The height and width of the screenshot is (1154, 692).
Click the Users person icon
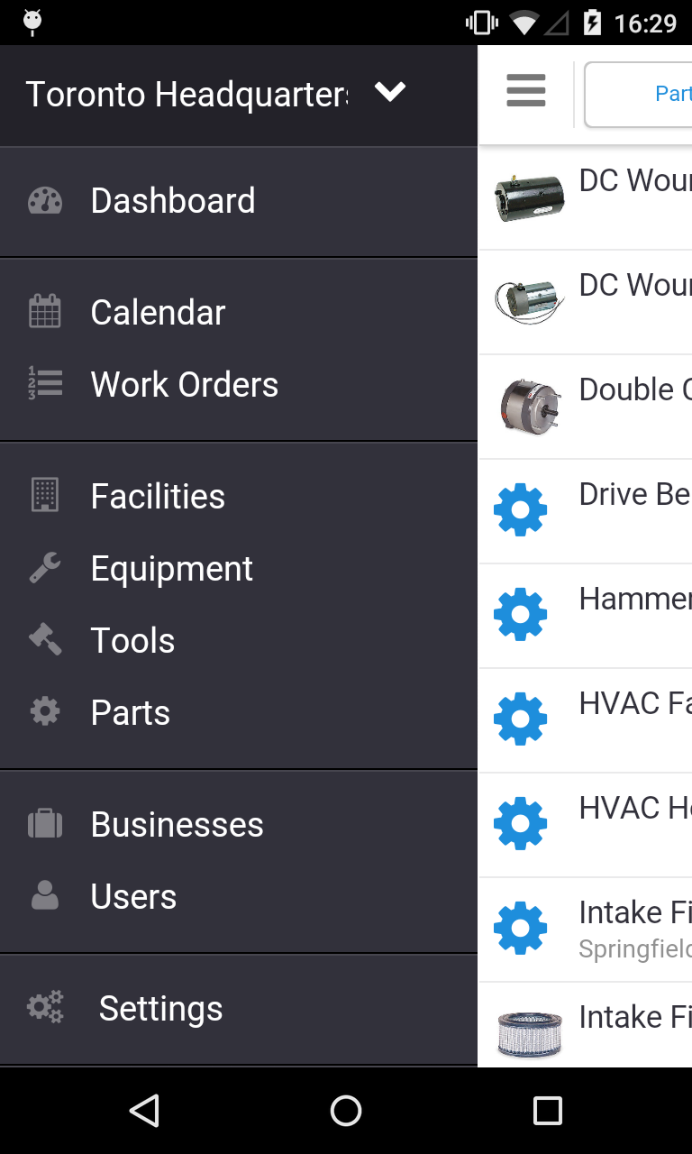[45, 896]
